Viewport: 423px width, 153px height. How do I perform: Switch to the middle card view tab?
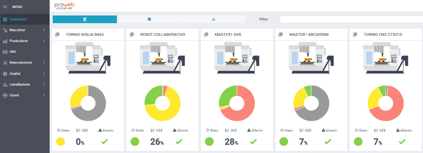[149, 19]
